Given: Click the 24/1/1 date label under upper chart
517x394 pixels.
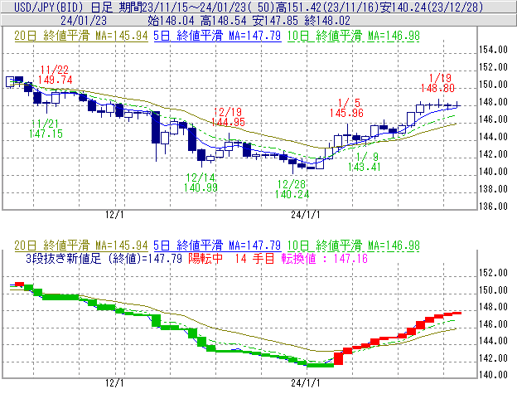Looking at the screenshot, I should coord(306,215).
